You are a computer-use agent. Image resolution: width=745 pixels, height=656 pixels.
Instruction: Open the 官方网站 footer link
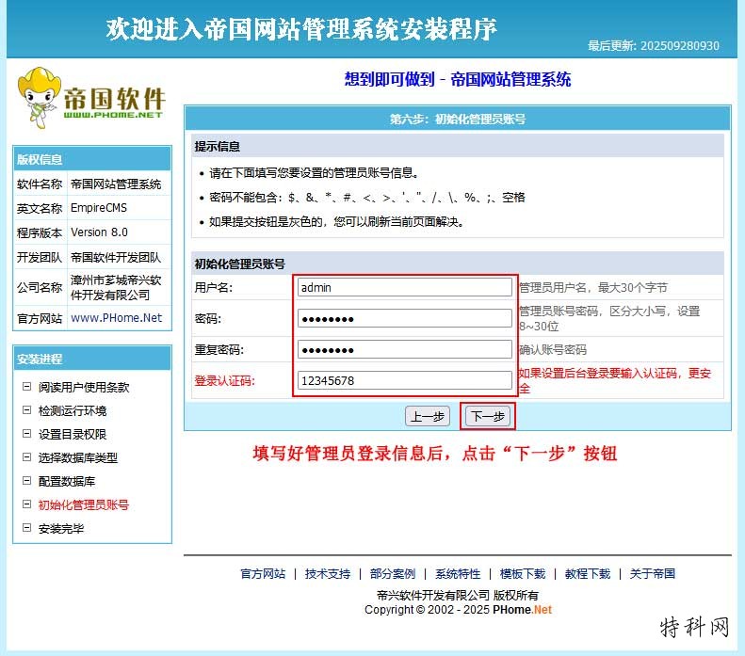click(x=263, y=574)
